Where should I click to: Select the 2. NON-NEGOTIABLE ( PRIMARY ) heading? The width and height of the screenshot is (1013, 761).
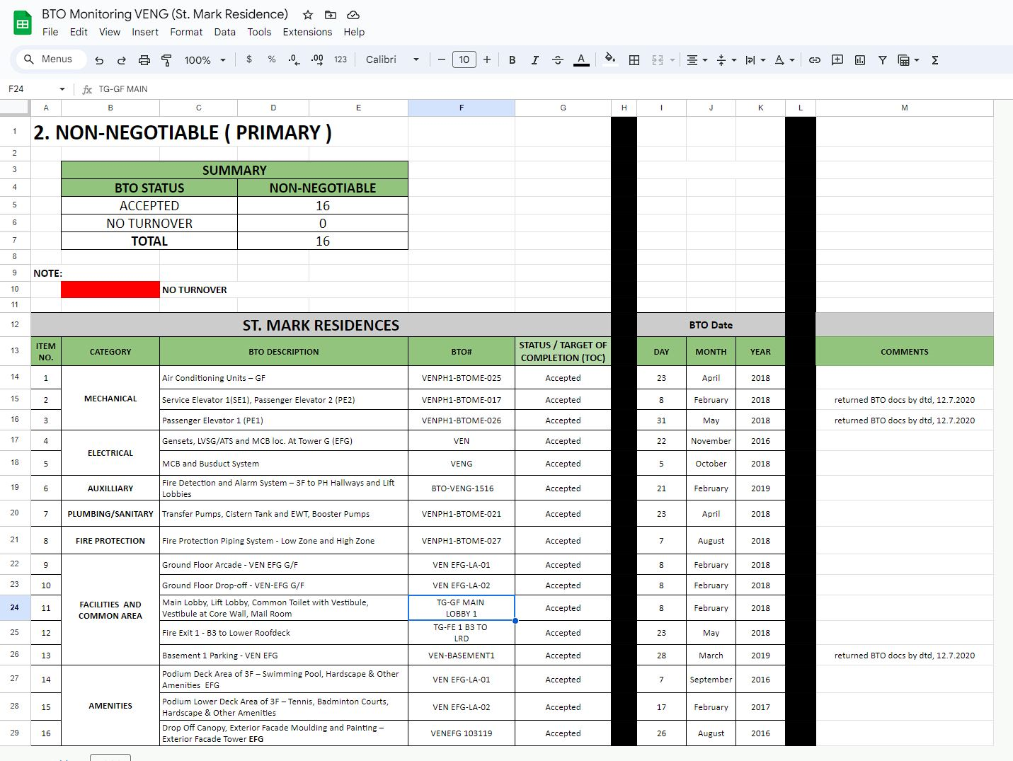183,132
